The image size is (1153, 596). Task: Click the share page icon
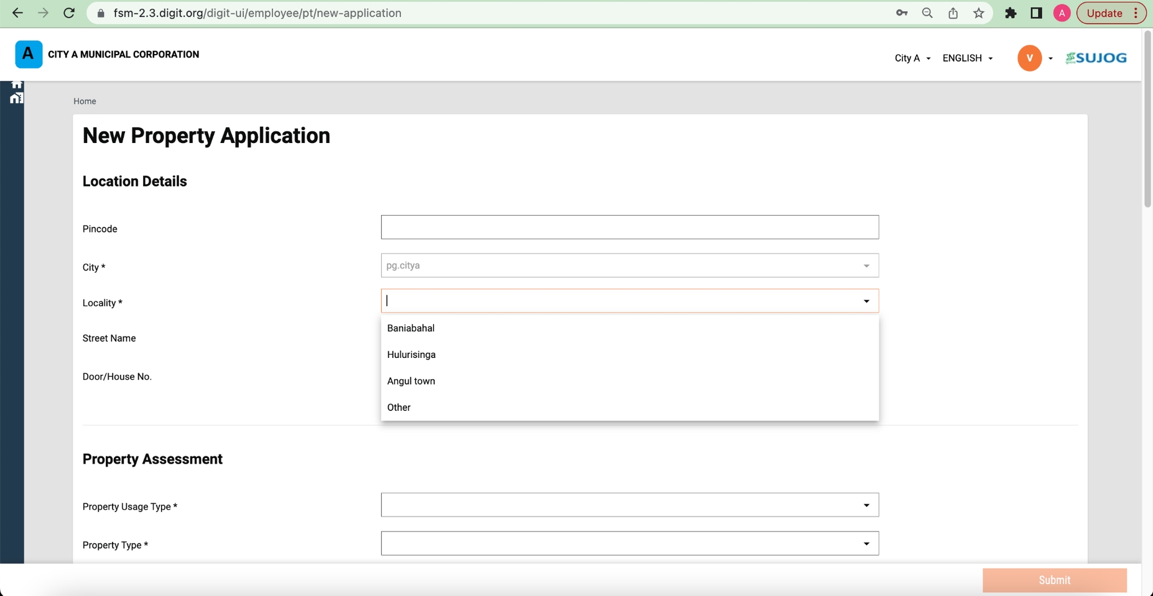pyautogui.click(x=953, y=13)
